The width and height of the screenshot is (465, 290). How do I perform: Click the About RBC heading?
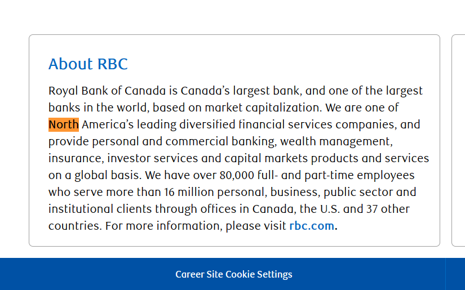88,64
